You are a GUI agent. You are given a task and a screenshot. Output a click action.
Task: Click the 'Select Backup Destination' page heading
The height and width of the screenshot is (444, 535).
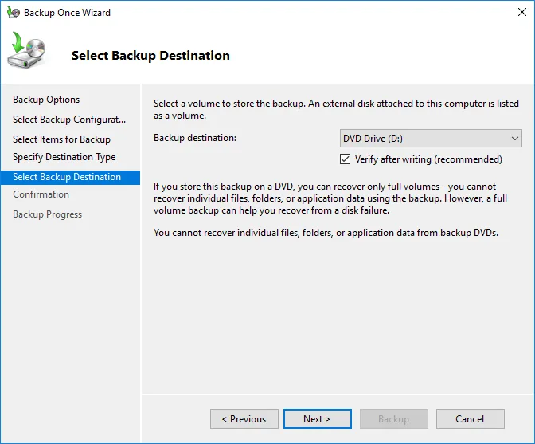(x=150, y=56)
